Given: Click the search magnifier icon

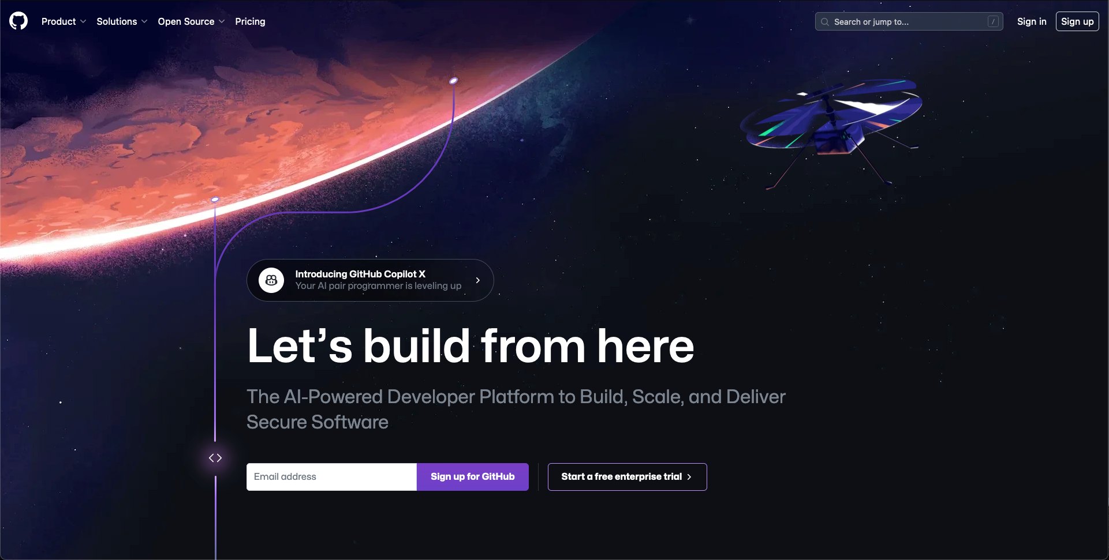Looking at the screenshot, I should pos(825,22).
